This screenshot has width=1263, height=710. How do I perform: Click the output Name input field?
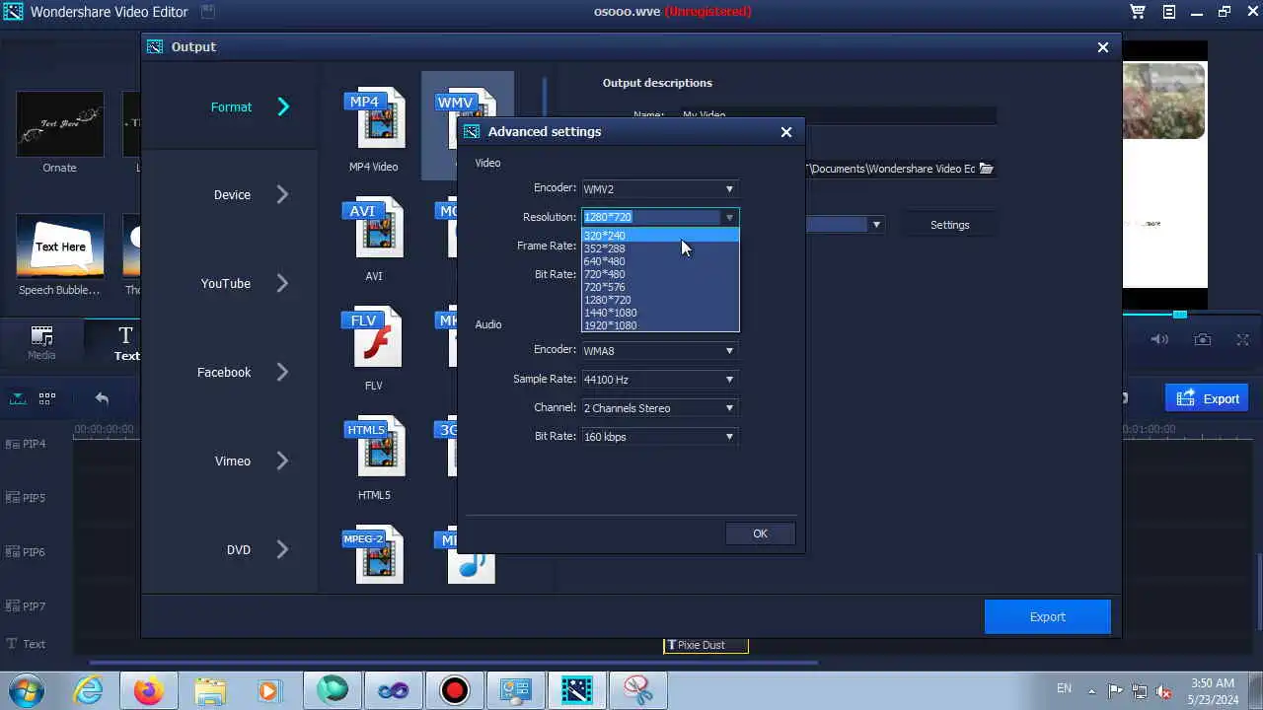pyautogui.click(x=838, y=114)
